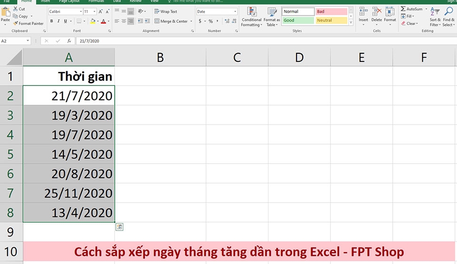Screen dimensions: 457x264
Task: Click the Paste clipboard icon
Action: coord(5,12)
